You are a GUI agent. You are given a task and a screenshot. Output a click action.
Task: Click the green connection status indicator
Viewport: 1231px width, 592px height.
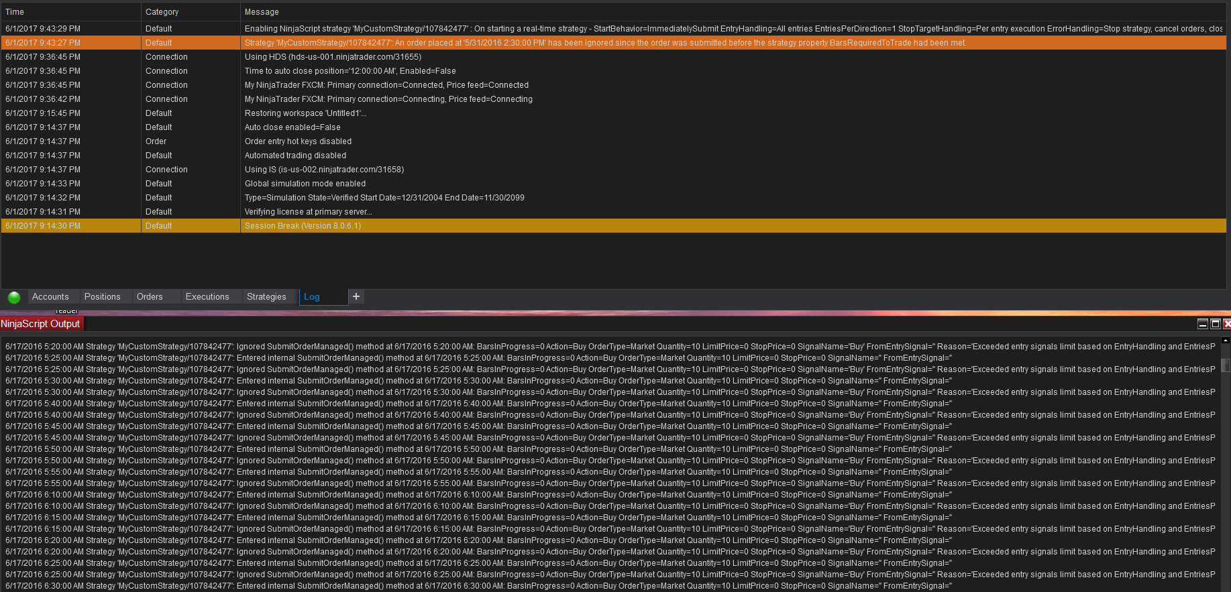[14, 297]
